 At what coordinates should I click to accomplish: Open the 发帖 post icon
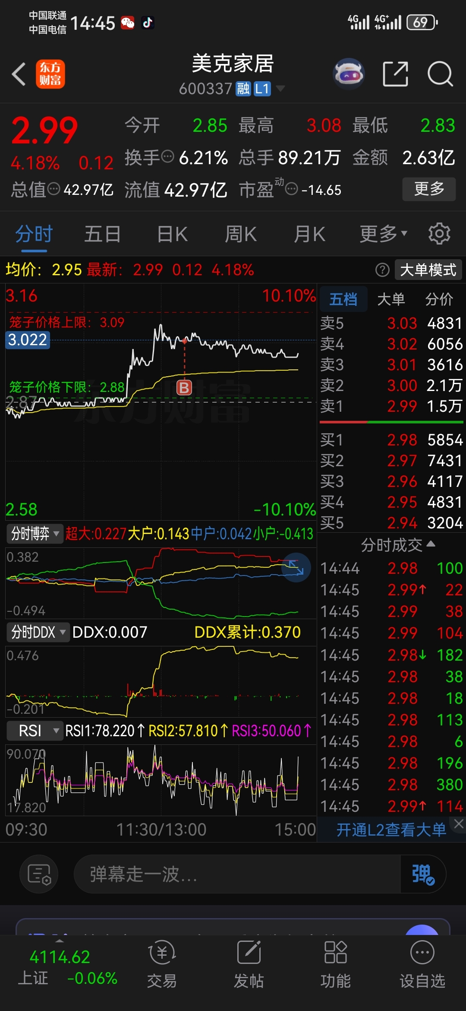click(x=249, y=964)
